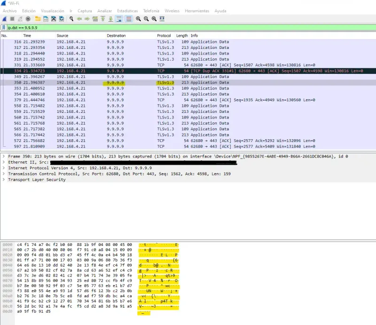Viewport: 376px width, 325px height.
Task: Open the Wireless menu
Action: [172, 11]
